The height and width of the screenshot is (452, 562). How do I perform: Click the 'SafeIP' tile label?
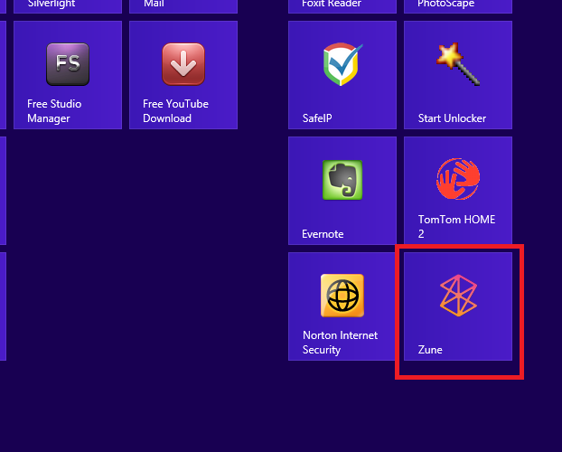tap(317, 118)
